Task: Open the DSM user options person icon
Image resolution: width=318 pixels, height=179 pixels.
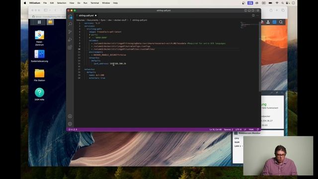Action: coord(268,22)
